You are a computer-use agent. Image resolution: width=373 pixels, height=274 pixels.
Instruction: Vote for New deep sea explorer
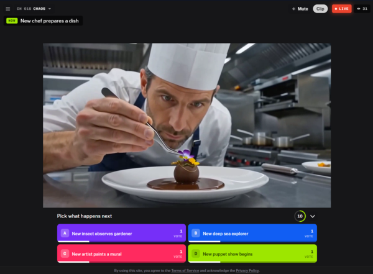pos(252,233)
